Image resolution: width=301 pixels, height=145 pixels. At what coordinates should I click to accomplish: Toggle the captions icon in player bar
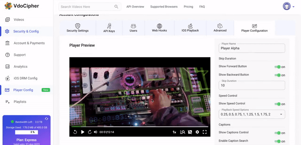pos(190,132)
